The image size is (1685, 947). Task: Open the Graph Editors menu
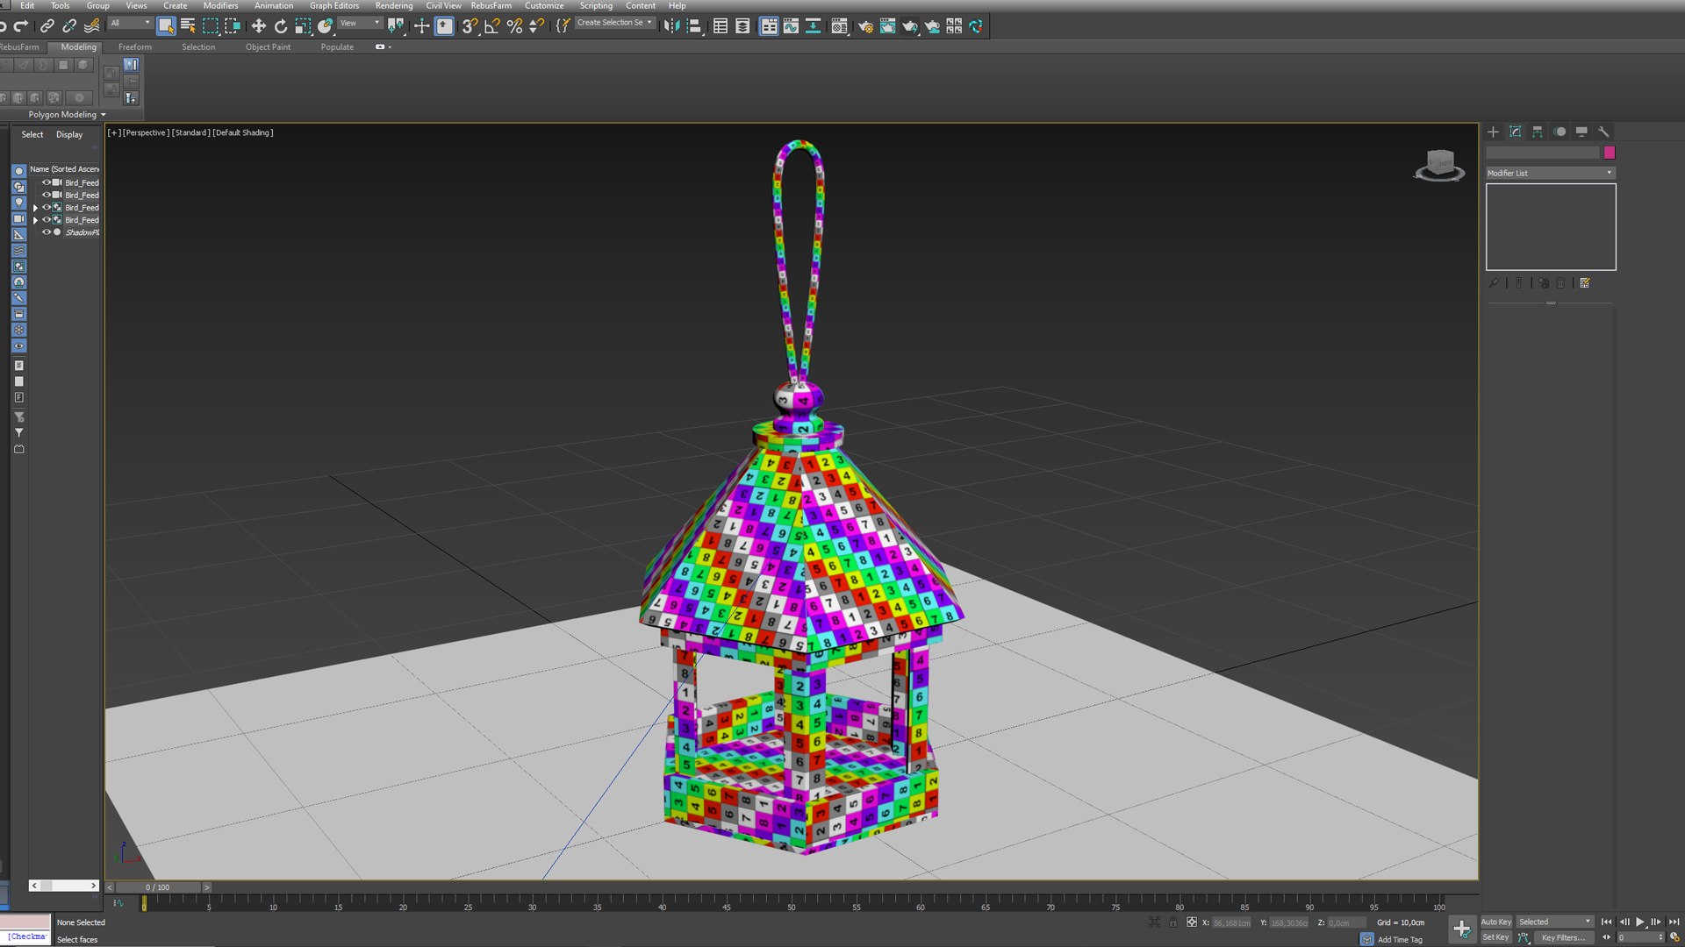[334, 5]
